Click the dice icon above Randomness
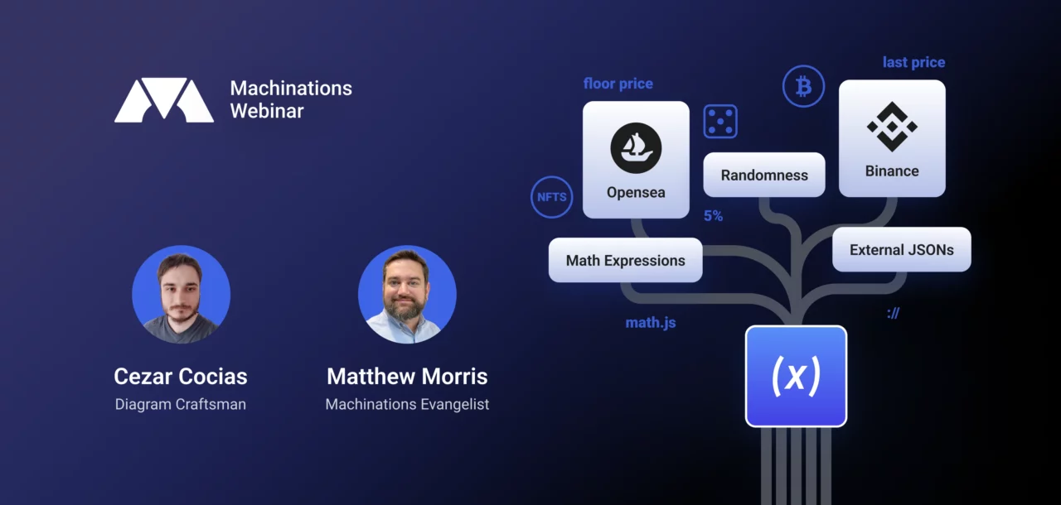The image size is (1061, 505). tap(720, 121)
